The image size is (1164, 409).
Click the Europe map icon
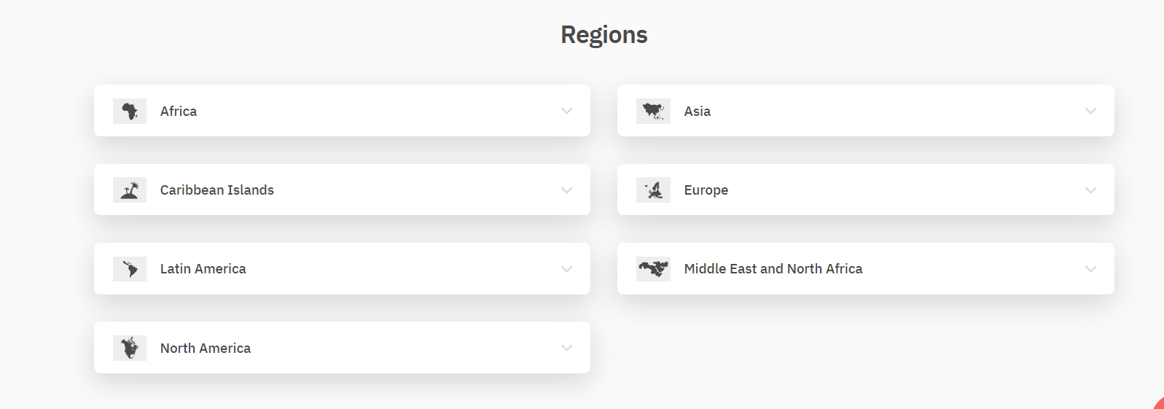pos(653,190)
